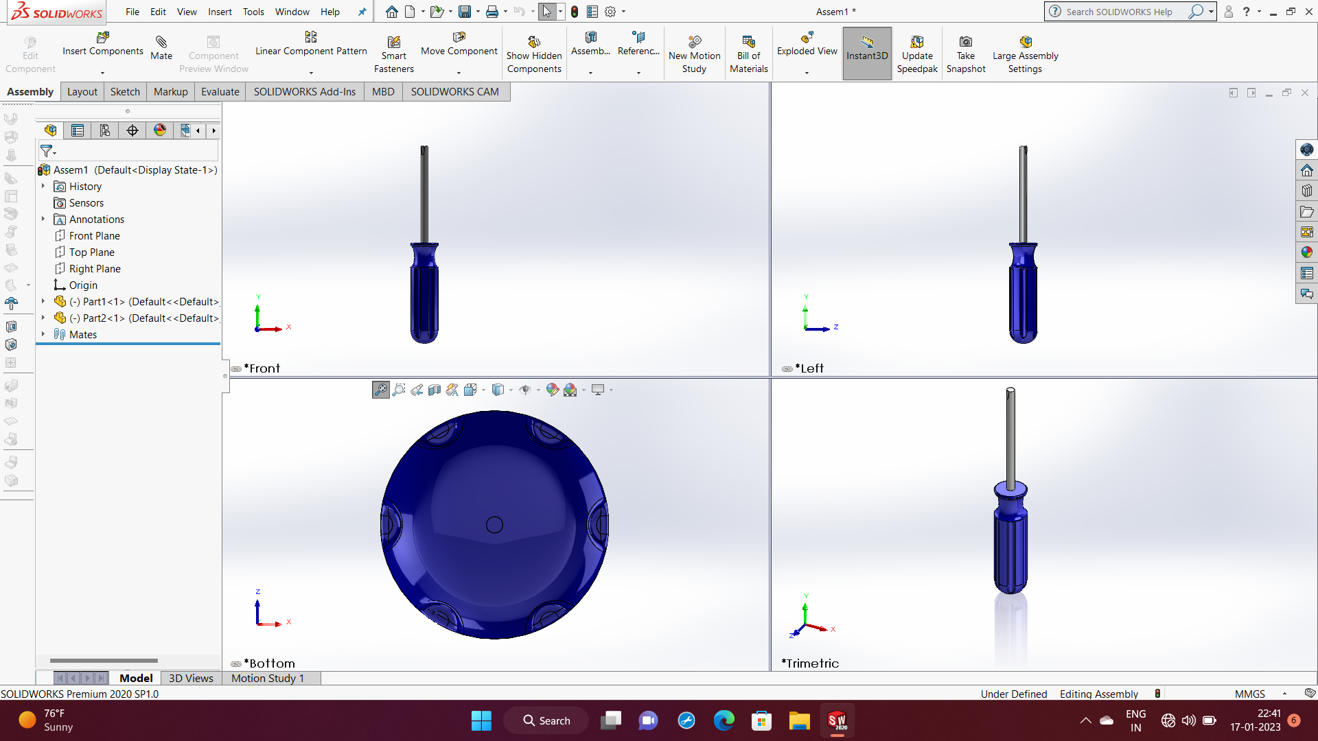
Task: Toggle link icon next to *Bottom view
Action: (x=236, y=664)
